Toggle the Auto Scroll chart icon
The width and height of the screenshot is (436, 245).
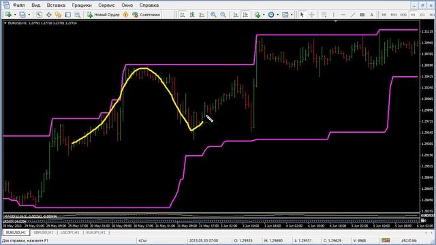coord(236,15)
